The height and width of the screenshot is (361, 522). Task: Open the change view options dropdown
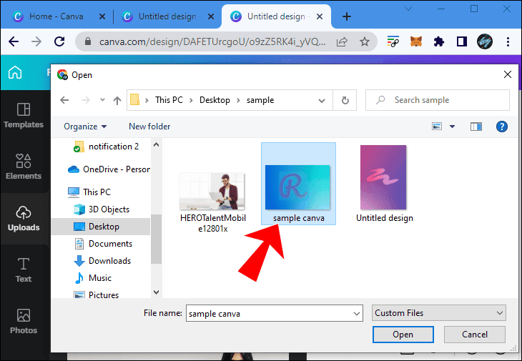452,127
